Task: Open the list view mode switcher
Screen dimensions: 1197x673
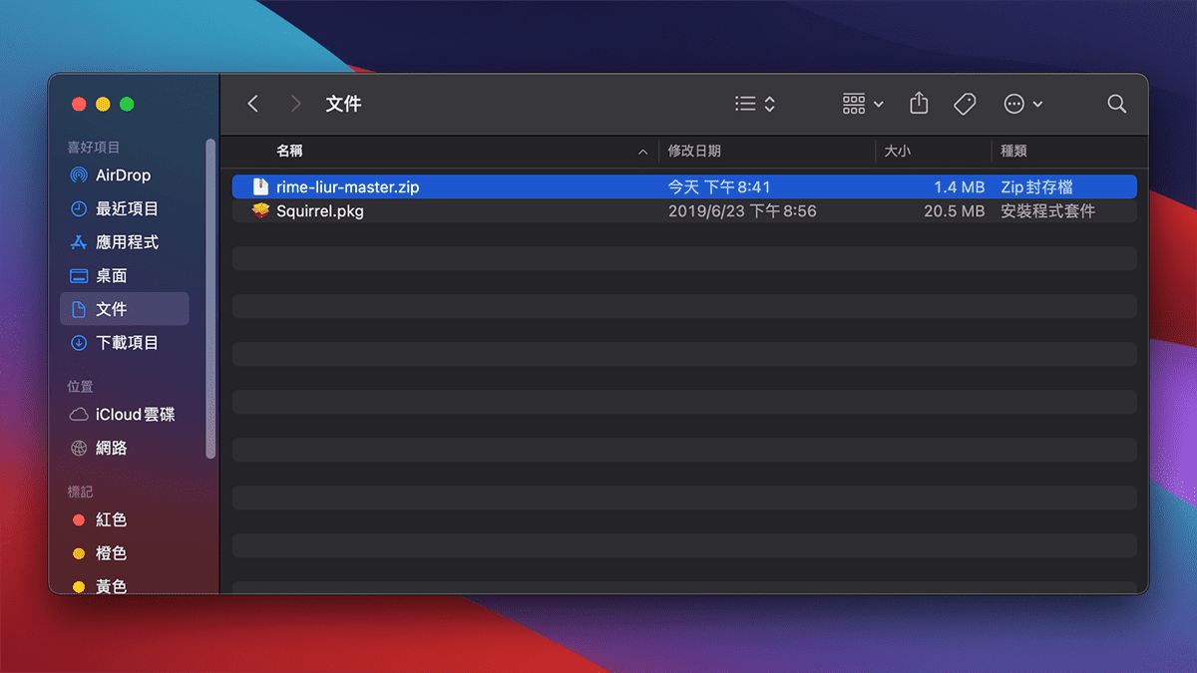Action: point(755,104)
